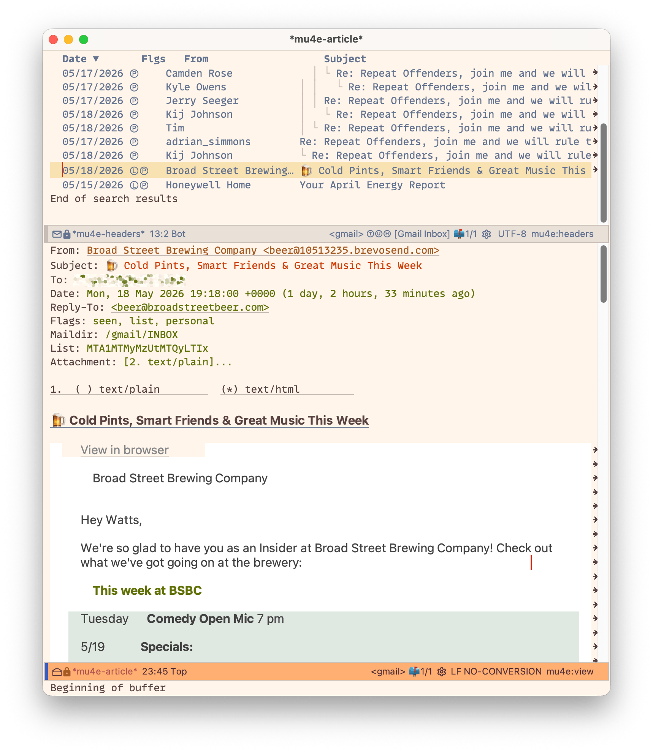Click <gmail> context in article modeline
This screenshot has width=653, height=752.
click(388, 671)
